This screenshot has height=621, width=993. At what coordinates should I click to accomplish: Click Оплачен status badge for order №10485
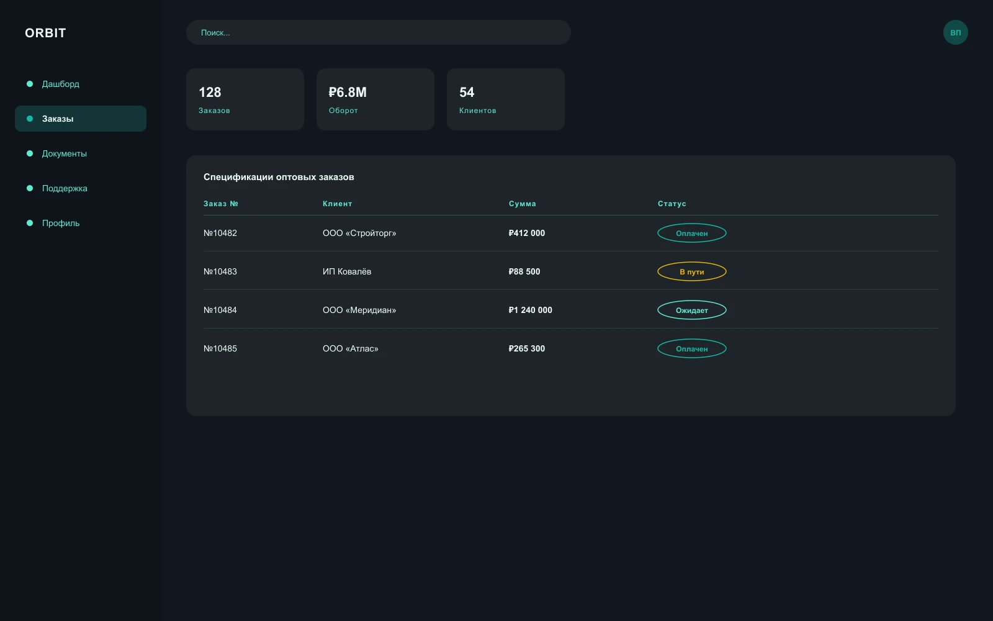point(692,348)
